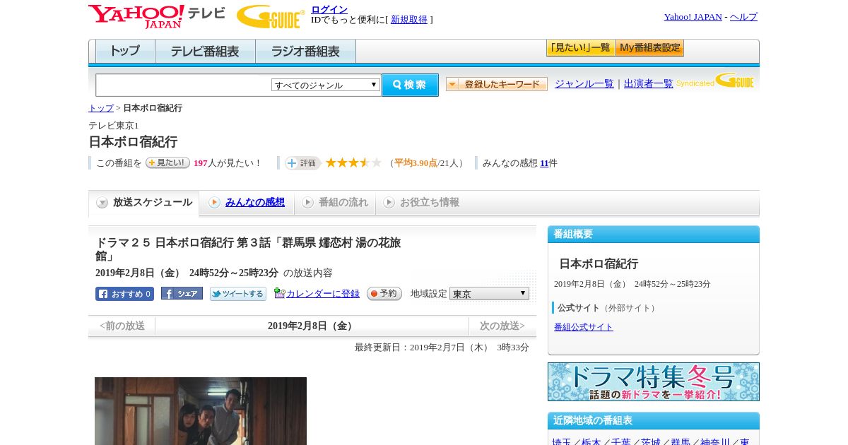
Task: Select the 番組の流れ tab
Action: click(x=335, y=203)
